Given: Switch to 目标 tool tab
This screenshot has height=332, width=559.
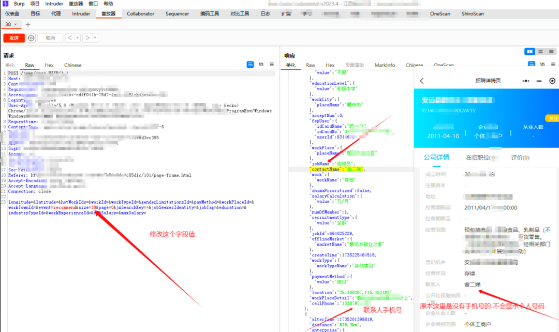Looking at the screenshot, I should [35, 14].
